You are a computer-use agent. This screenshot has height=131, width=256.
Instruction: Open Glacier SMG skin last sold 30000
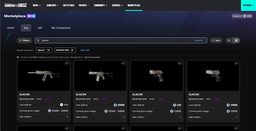(x=100, y=91)
